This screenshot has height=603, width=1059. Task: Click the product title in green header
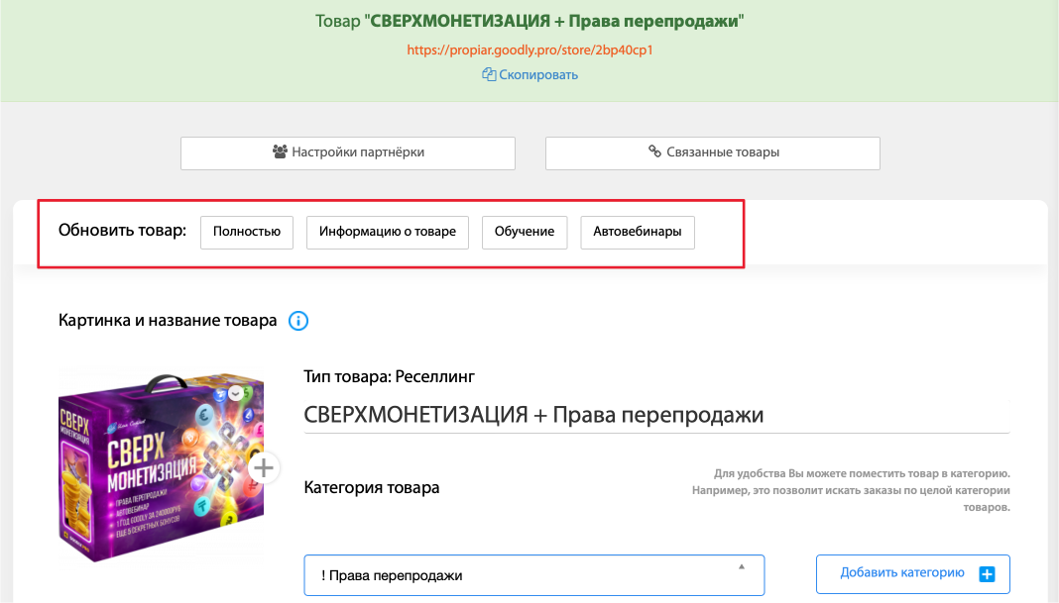pos(529,21)
